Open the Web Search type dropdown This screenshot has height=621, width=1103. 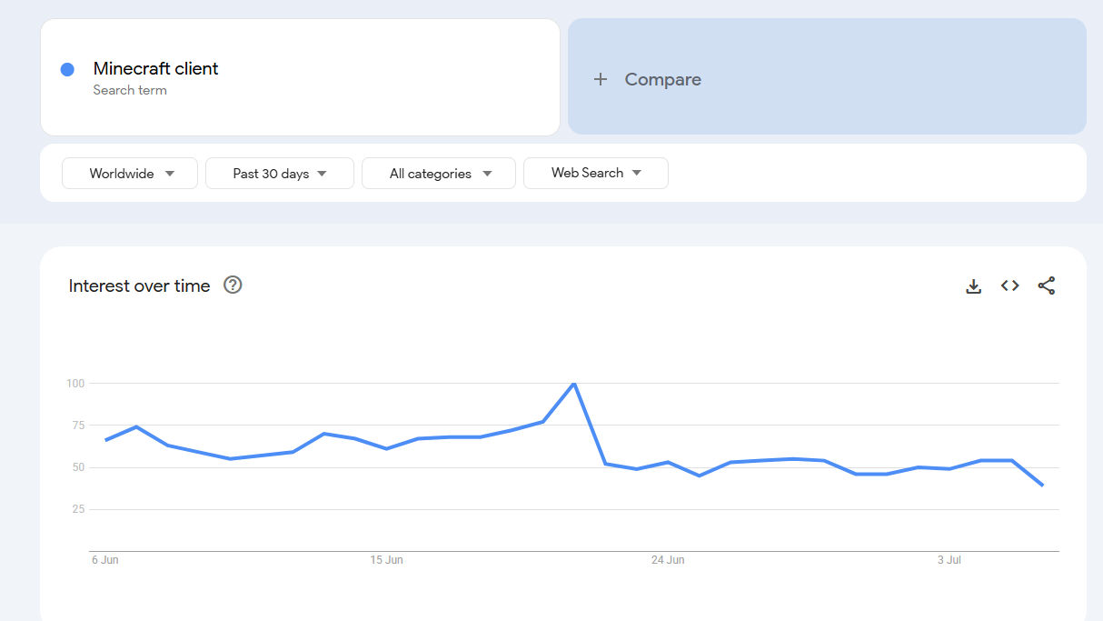(596, 173)
